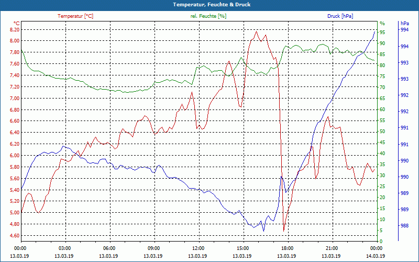Click the blue 'hPa' axis unit label
The height and width of the screenshot is (262, 419).
click(405, 23)
